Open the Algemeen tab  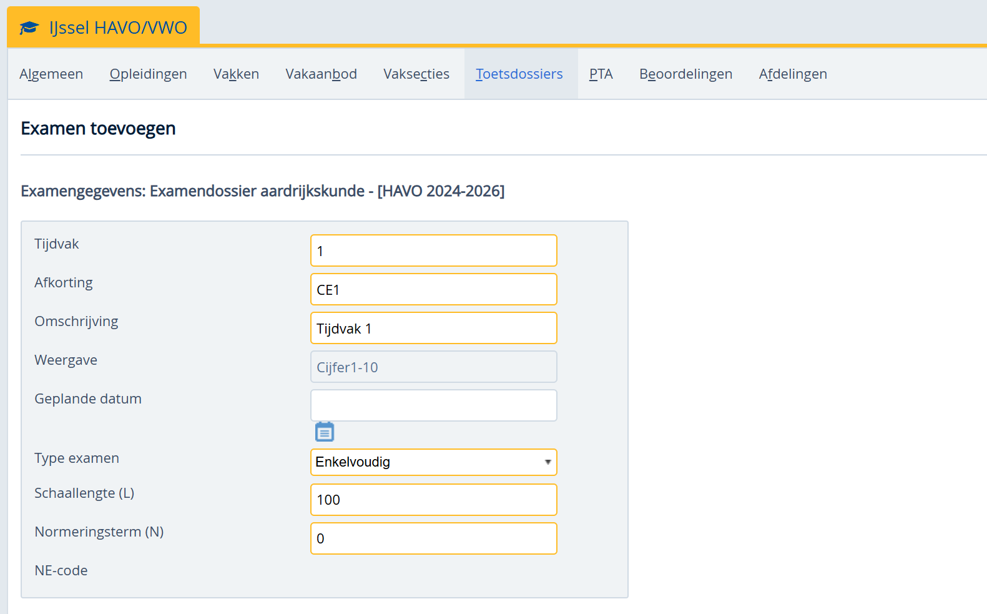[51, 74]
